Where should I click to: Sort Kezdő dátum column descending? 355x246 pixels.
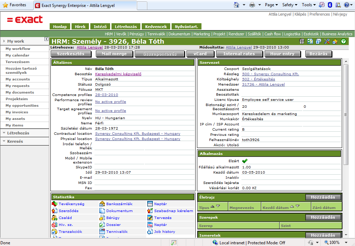298,206
